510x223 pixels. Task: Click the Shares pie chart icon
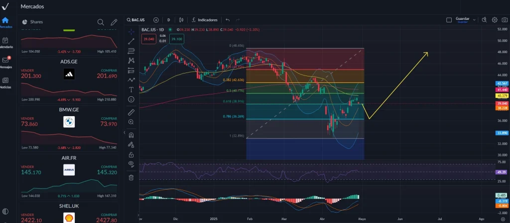coord(24,22)
